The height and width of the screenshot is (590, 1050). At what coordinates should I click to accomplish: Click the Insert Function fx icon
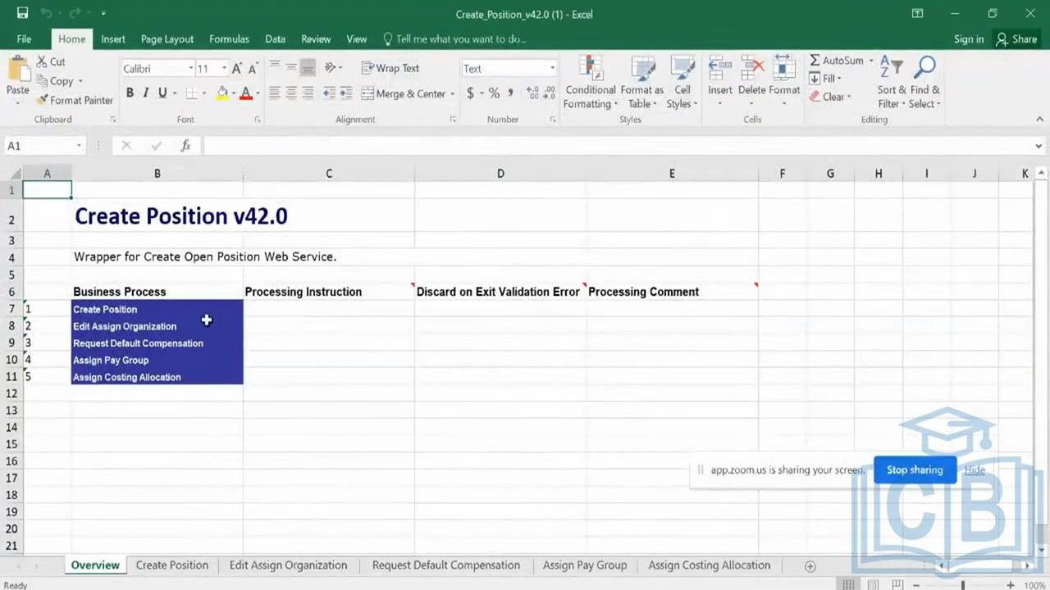click(x=185, y=146)
